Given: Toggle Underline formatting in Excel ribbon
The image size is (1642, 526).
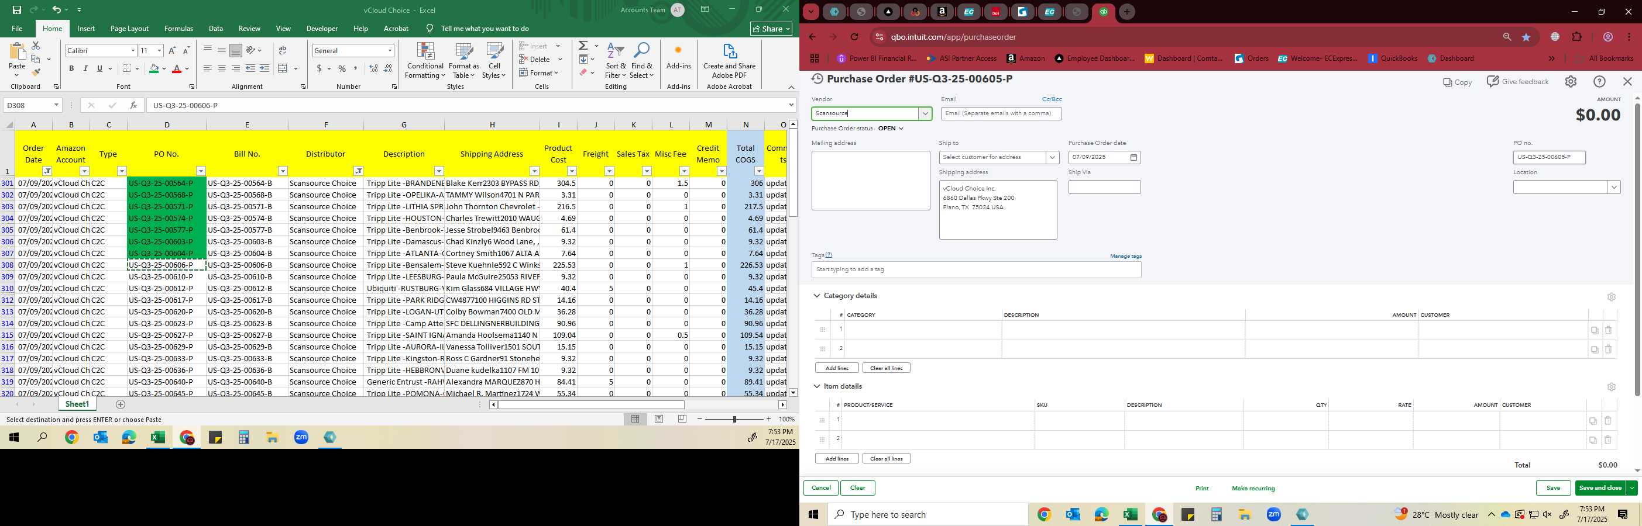Looking at the screenshot, I should [99, 68].
